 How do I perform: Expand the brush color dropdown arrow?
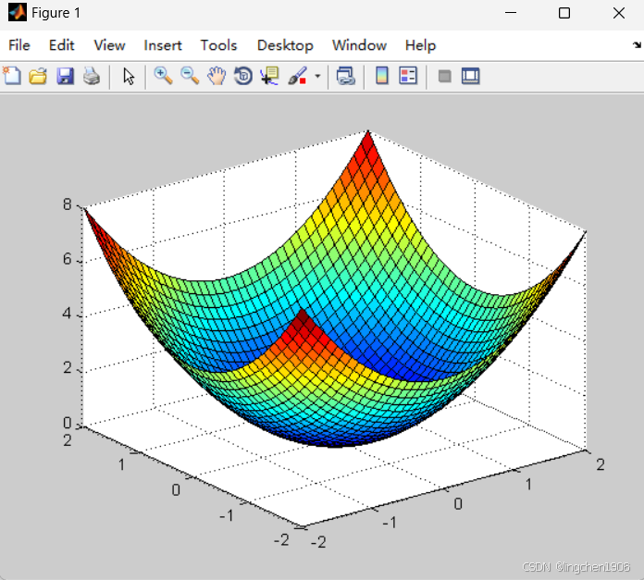coord(317,77)
